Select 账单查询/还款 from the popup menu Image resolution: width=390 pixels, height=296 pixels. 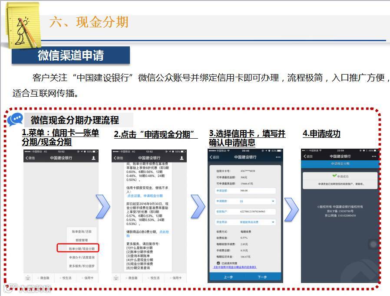point(82,231)
